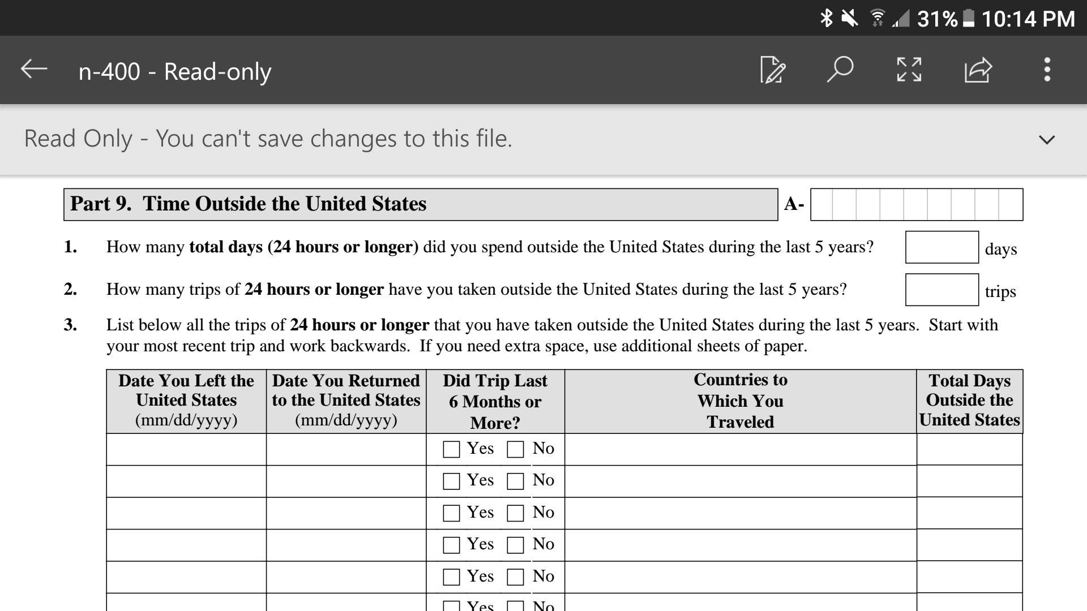The height and width of the screenshot is (611, 1087).
Task: Tap the 'Date You Left the United States' header
Action: (186, 401)
